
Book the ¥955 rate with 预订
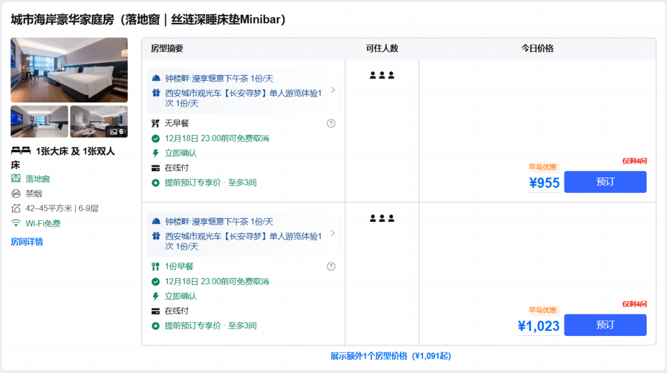(605, 182)
